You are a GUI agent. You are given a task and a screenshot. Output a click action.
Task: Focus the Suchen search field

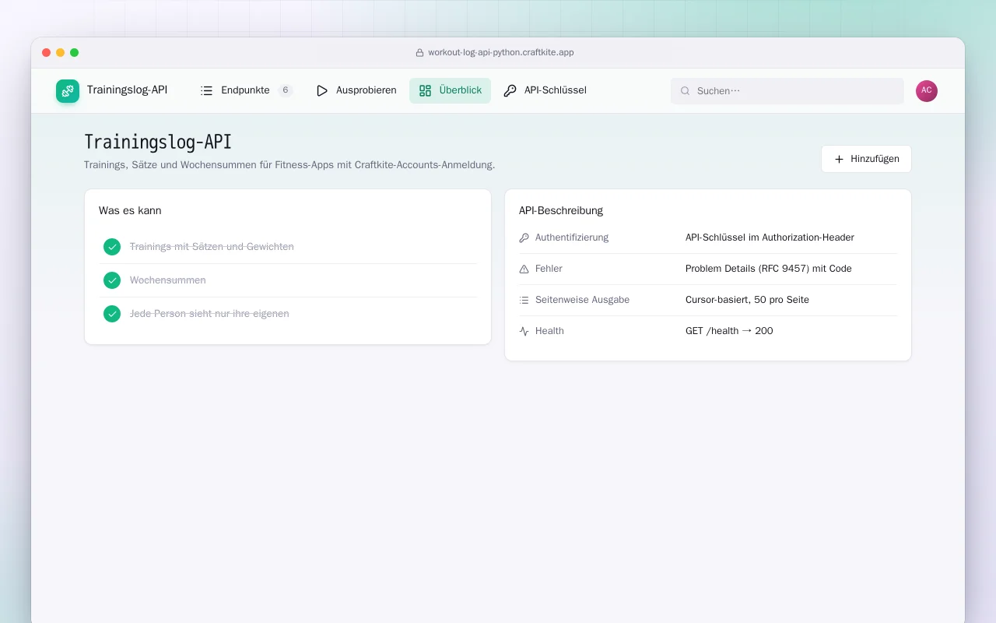click(787, 91)
